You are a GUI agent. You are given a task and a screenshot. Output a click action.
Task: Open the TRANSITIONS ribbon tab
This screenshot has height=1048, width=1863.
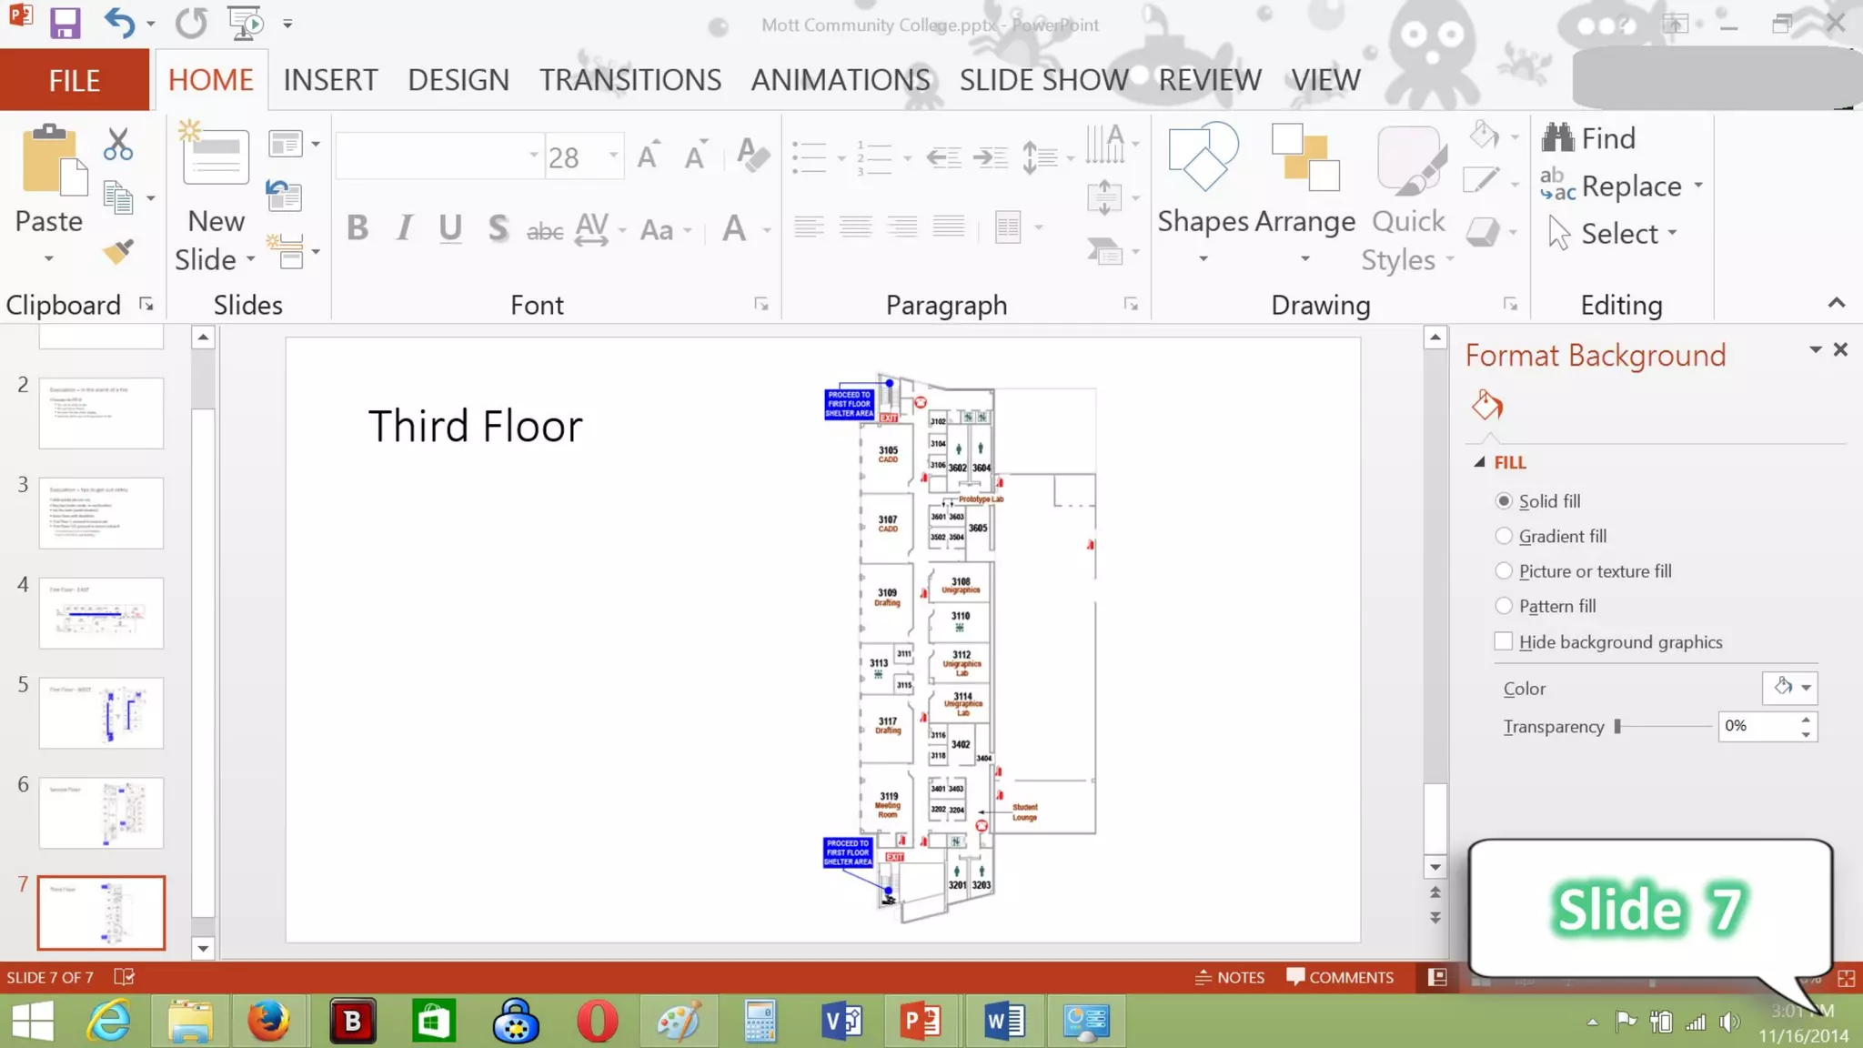[x=629, y=80]
